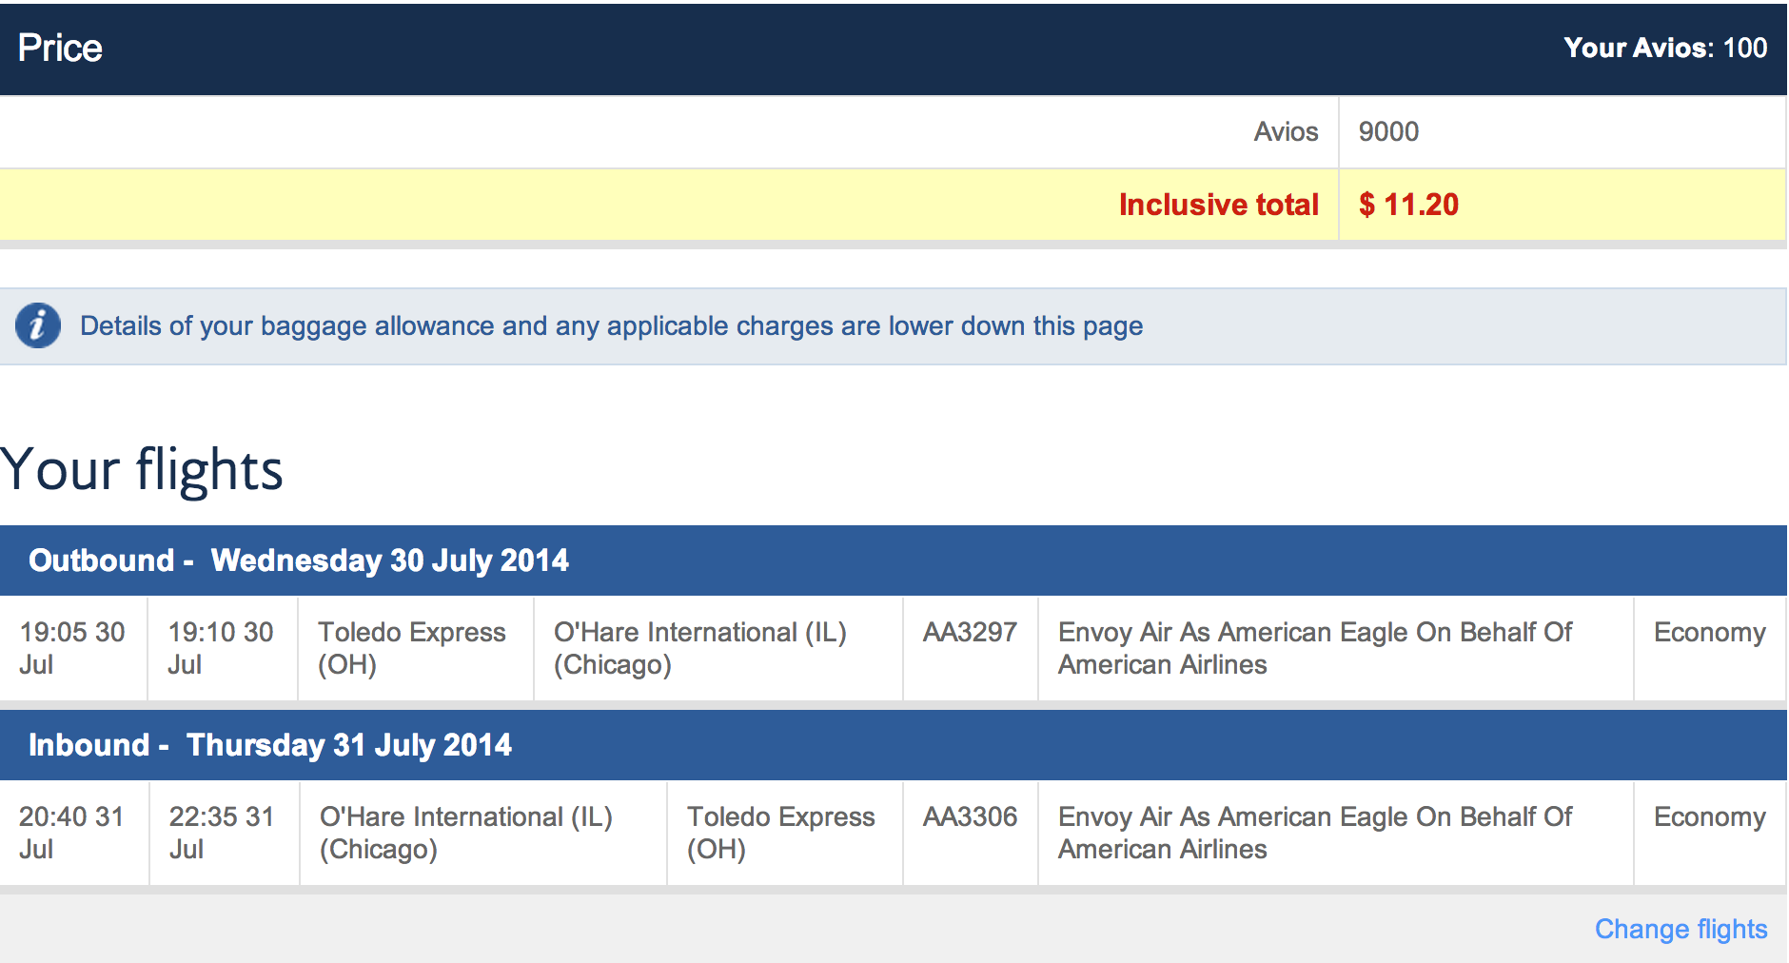Click the Avios label in price table
The width and height of the screenshot is (1789, 963).
tap(1286, 131)
